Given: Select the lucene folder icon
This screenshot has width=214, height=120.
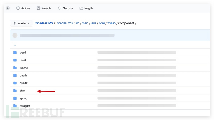Looking at the screenshot, I should tap(15, 68).
